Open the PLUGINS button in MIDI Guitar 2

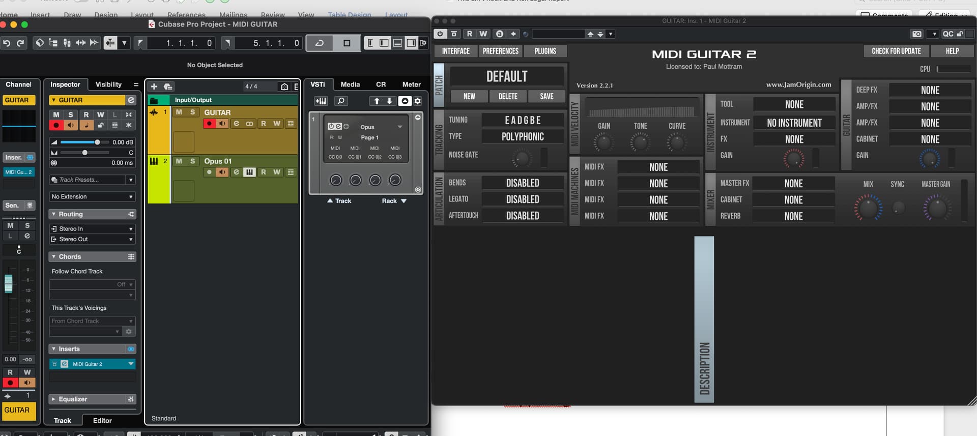point(545,51)
